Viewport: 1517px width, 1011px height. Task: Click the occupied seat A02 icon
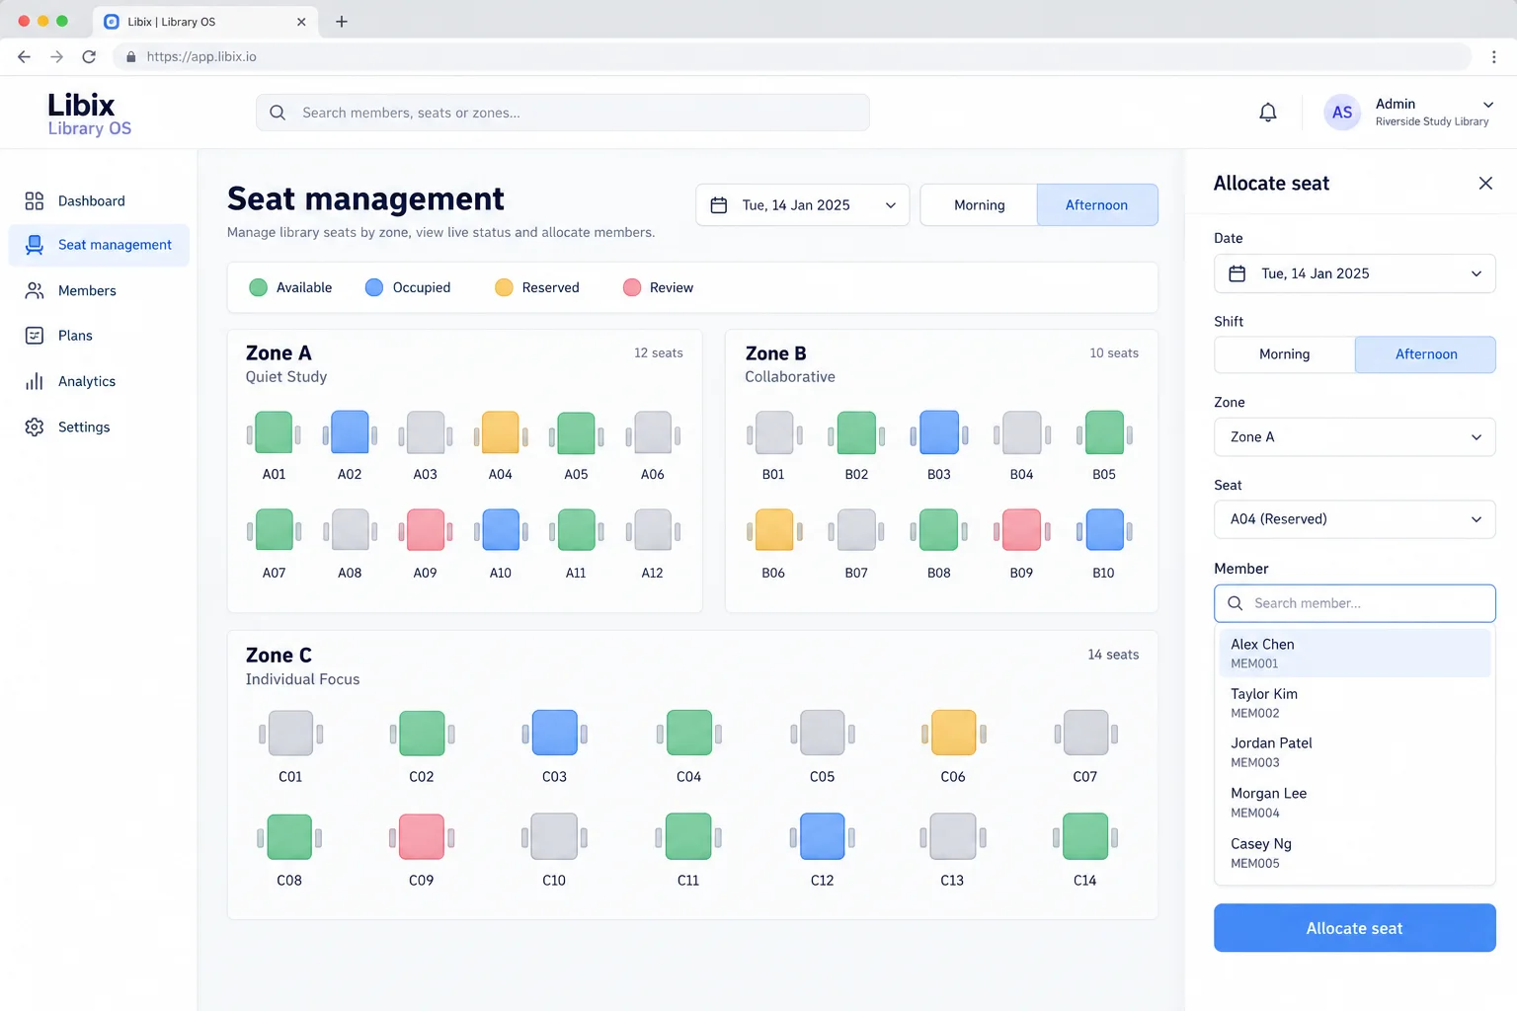click(x=350, y=432)
